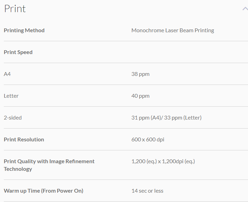The height and width of the screenshot is (202, 248).
Task: Click the Print section heading
Action: (x=15, y=9)
